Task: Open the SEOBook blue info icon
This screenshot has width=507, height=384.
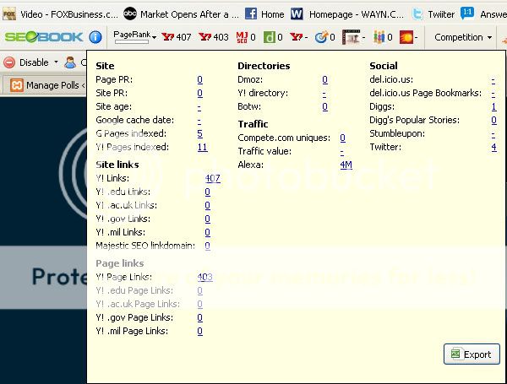Action: 95,37
